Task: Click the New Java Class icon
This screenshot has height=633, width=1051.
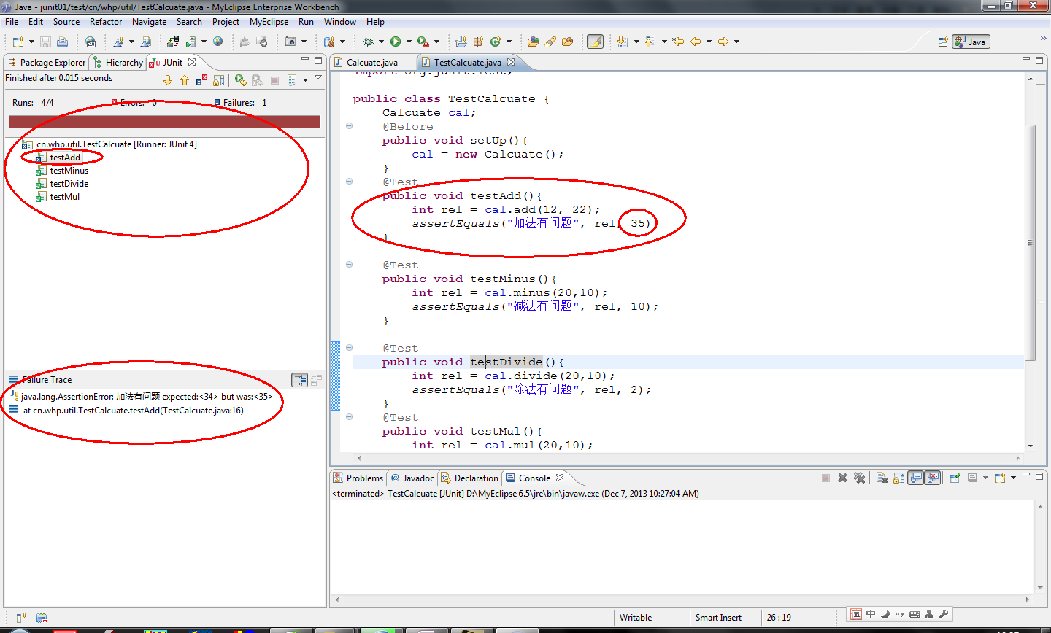Action: [496, 42]
